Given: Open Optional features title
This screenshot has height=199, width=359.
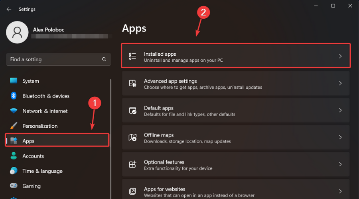Looking at the screenshot, I should [x=164, y=162].
